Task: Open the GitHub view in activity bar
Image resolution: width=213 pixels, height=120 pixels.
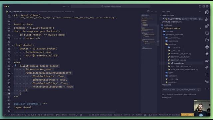Action: pos(207,47)
